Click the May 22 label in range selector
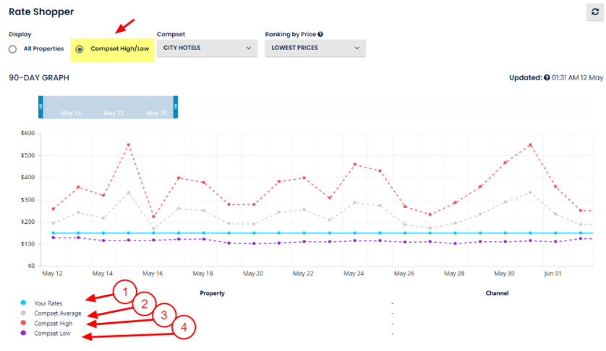 (114, 113)
